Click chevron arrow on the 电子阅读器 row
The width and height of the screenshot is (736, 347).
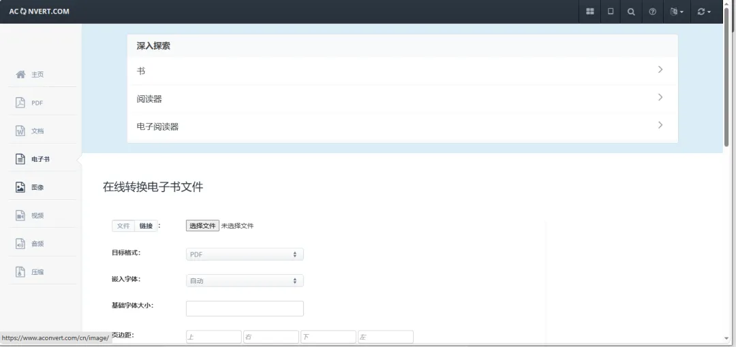click(660, 125)
